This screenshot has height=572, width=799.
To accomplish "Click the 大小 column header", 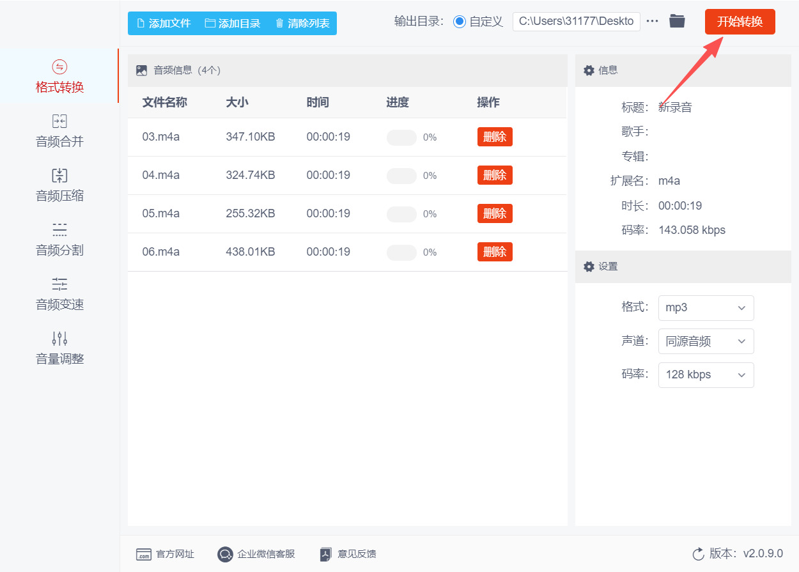I will (x=237, y=102).
